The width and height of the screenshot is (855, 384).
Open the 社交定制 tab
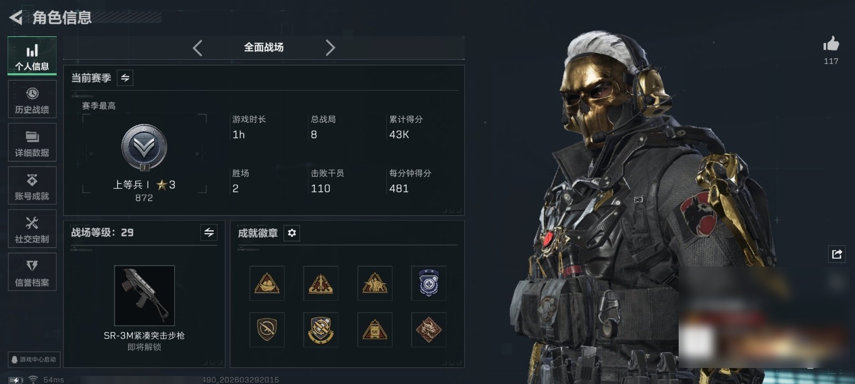[32, 229]
